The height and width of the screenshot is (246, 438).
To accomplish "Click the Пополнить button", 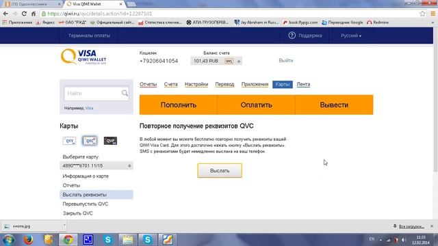I will 179,105.
